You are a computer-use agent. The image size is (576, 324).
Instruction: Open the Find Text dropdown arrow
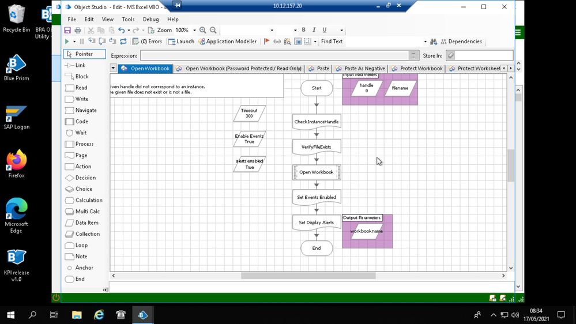pos(426,42)
